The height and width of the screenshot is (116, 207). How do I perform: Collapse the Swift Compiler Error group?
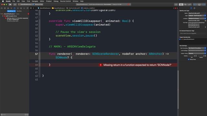(x=3, y=16)
